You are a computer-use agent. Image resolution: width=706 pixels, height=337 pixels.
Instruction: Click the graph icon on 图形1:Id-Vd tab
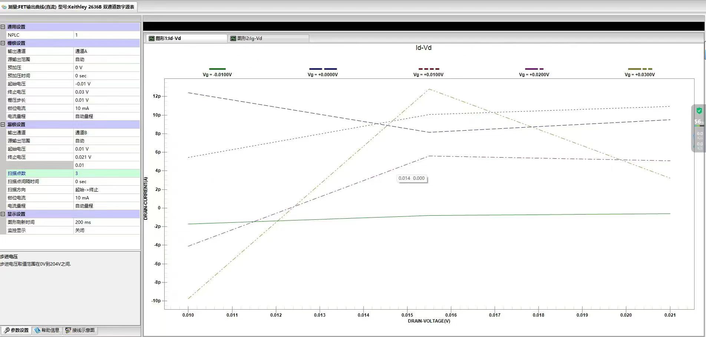pyautogui.click(x=152, y=38)
